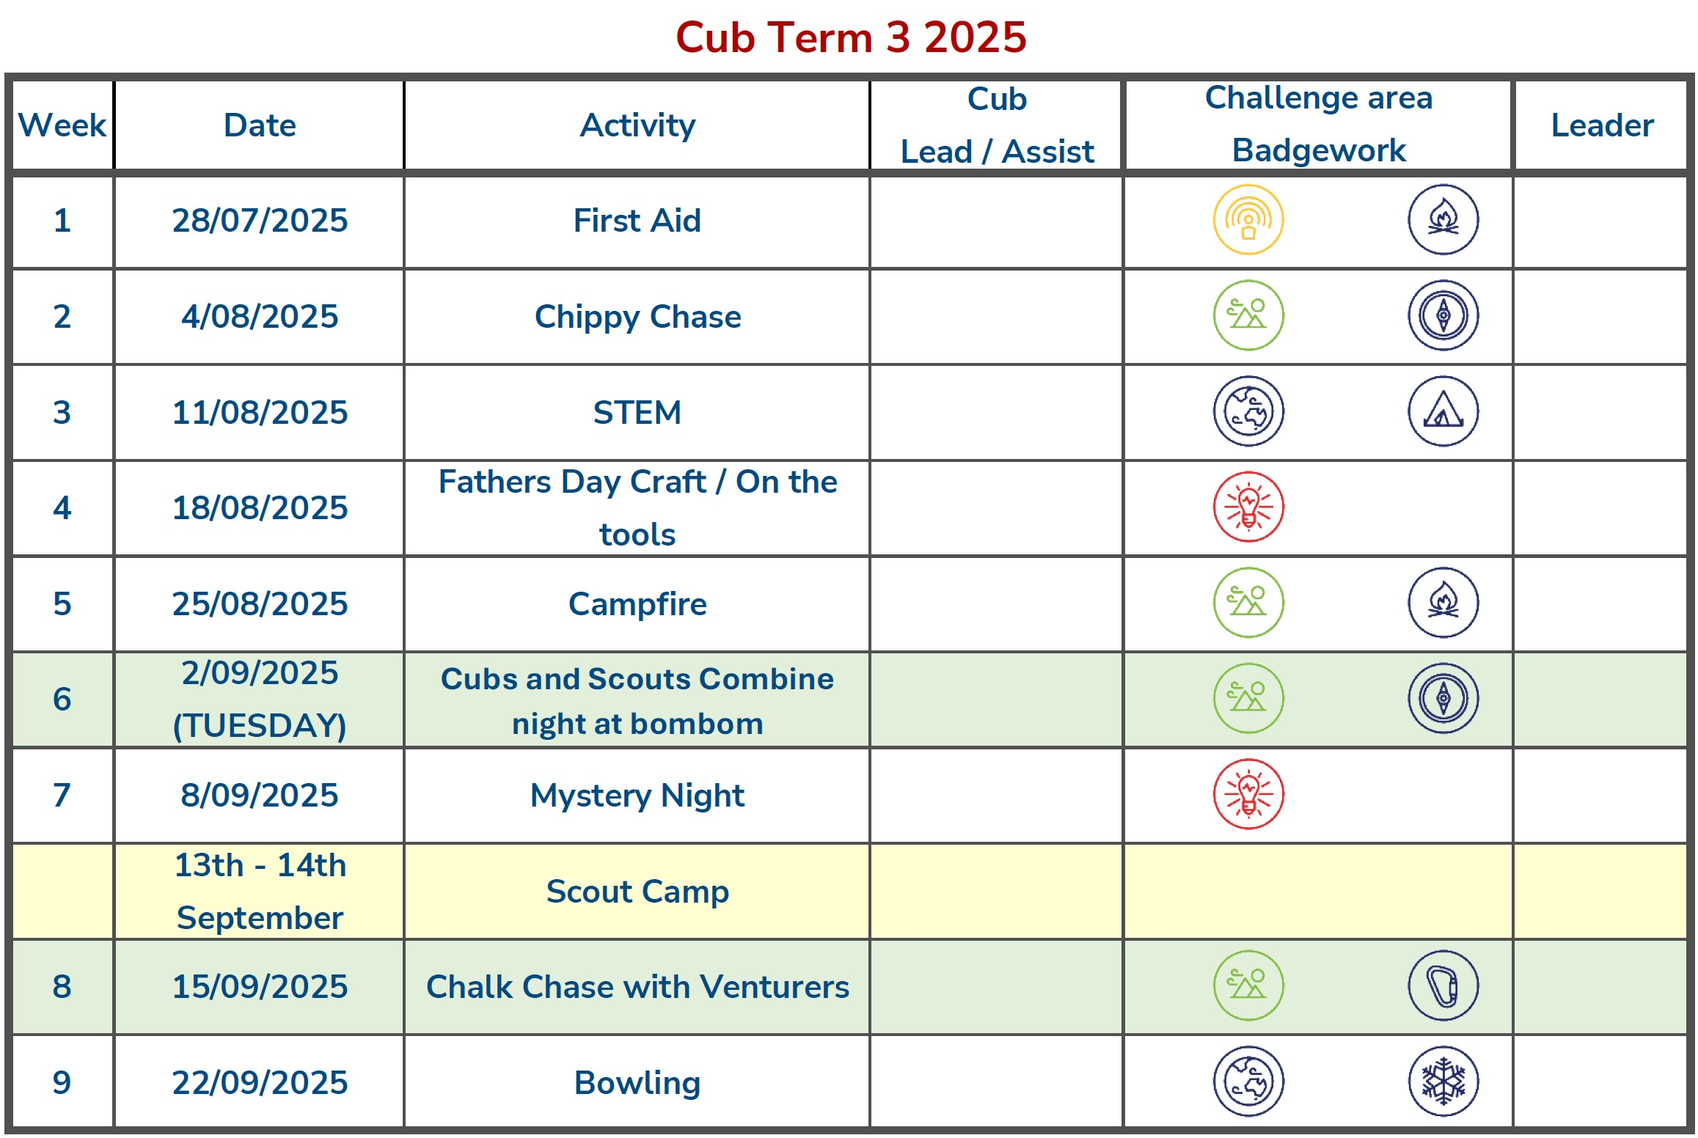This screenshot has width=1698, height=1138.
Task: Click the carabiner badge in Chalk Chase row
Action: [x=1442, y=986]
